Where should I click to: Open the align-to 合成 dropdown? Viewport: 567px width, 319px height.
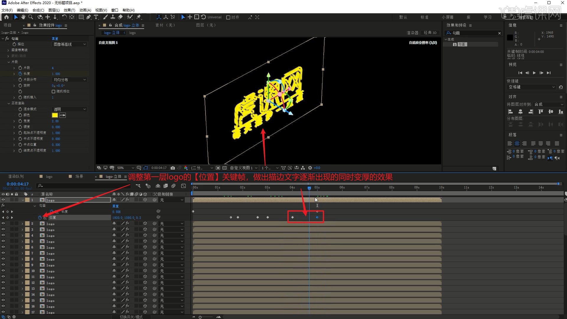pos(549,104)
